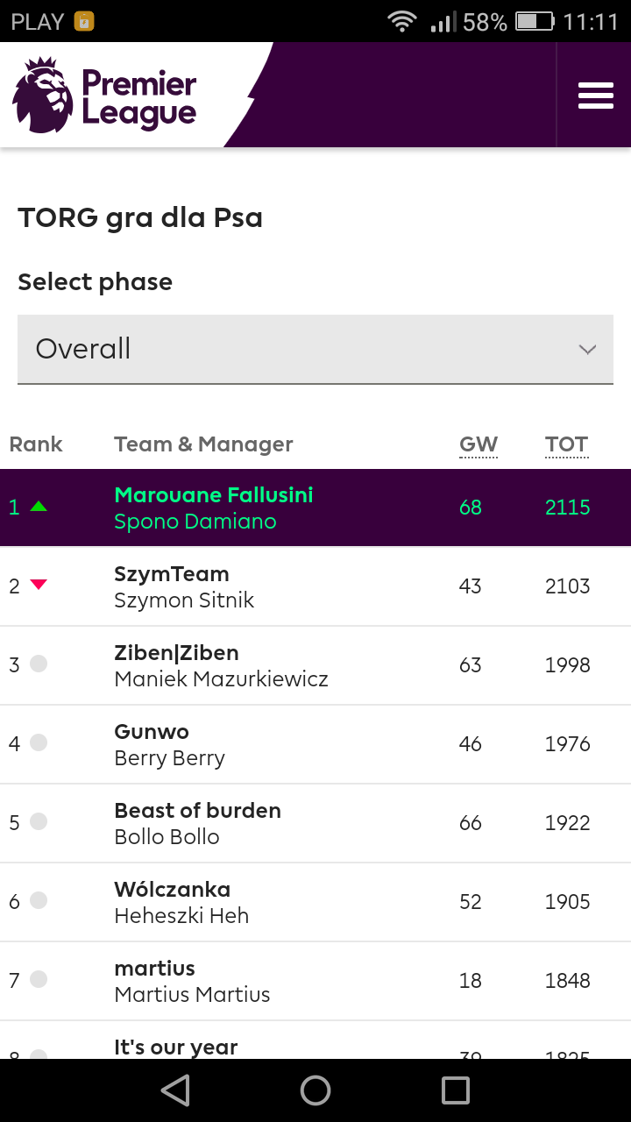Open Gunwo team by Berry Berry
Image resolution: width=631 pixels, height=1122 pixels.
point(151,731)
